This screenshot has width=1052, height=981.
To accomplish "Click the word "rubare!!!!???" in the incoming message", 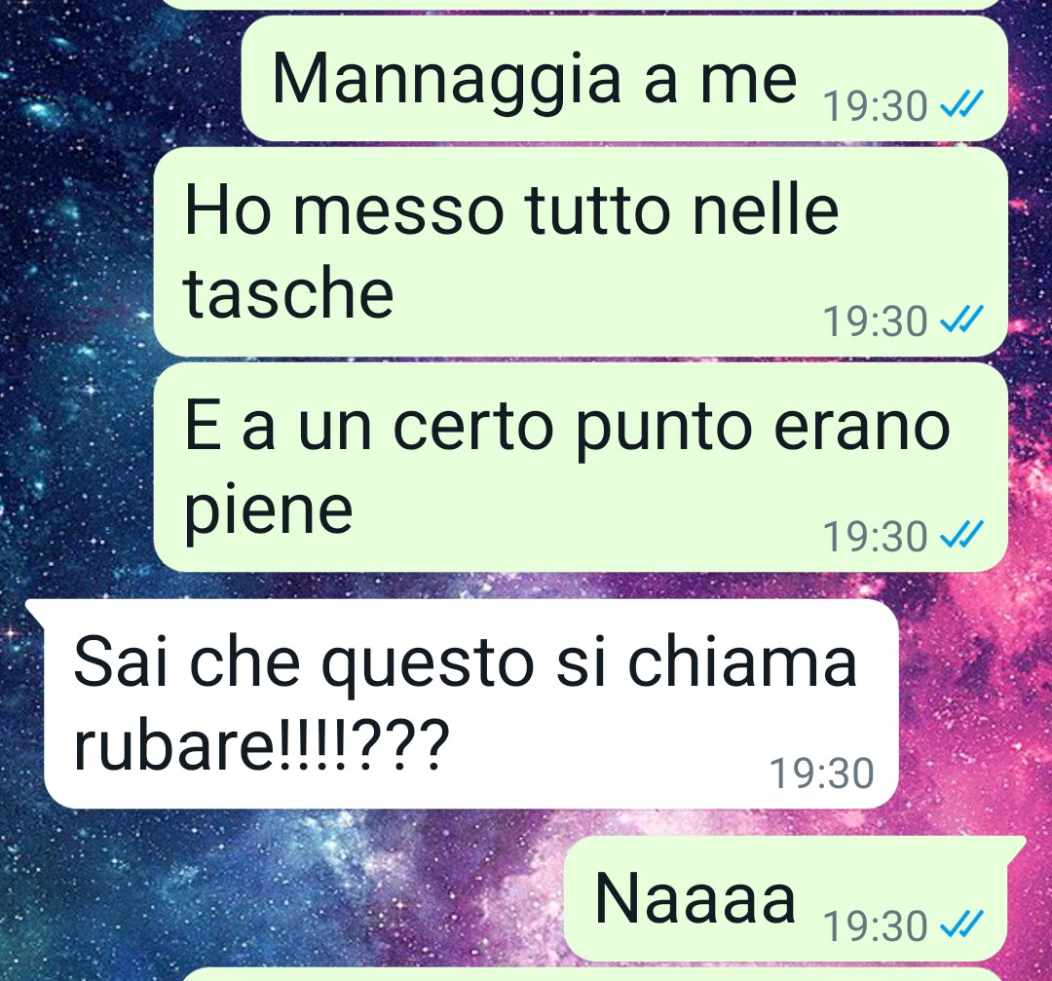I will (x=261, y=745).
